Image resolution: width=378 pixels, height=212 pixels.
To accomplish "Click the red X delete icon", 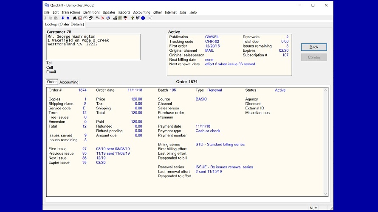I will click(103, 18).
